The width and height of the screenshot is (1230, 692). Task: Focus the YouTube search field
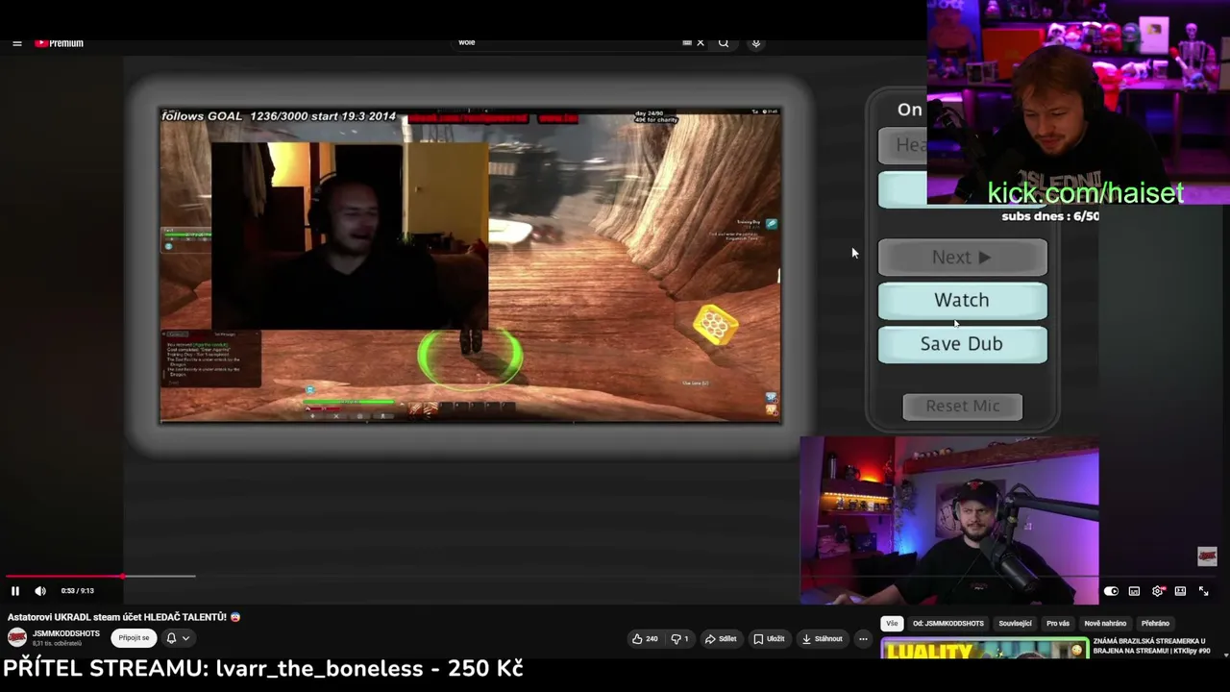click(567, 42)
